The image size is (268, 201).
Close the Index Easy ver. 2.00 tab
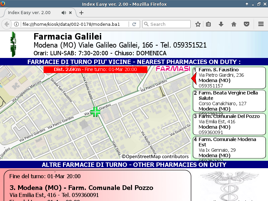70,13
